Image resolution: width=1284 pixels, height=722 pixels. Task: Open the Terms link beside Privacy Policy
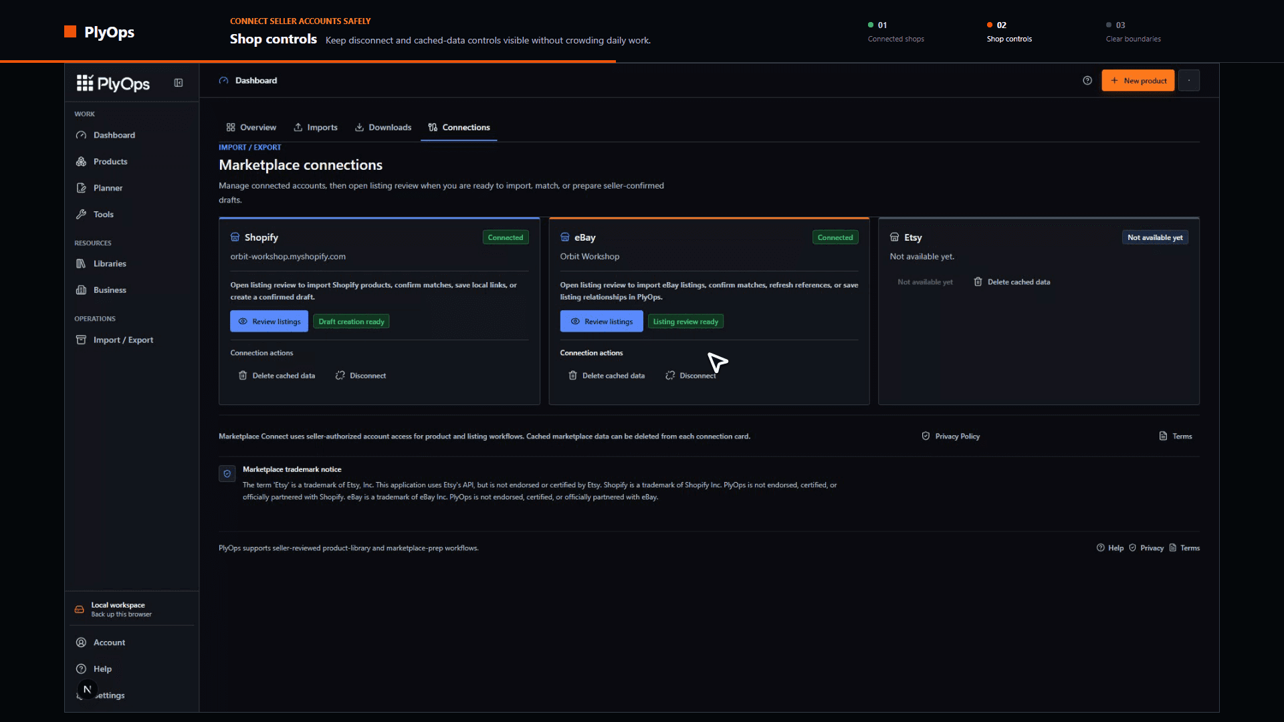coord(1175,437)
